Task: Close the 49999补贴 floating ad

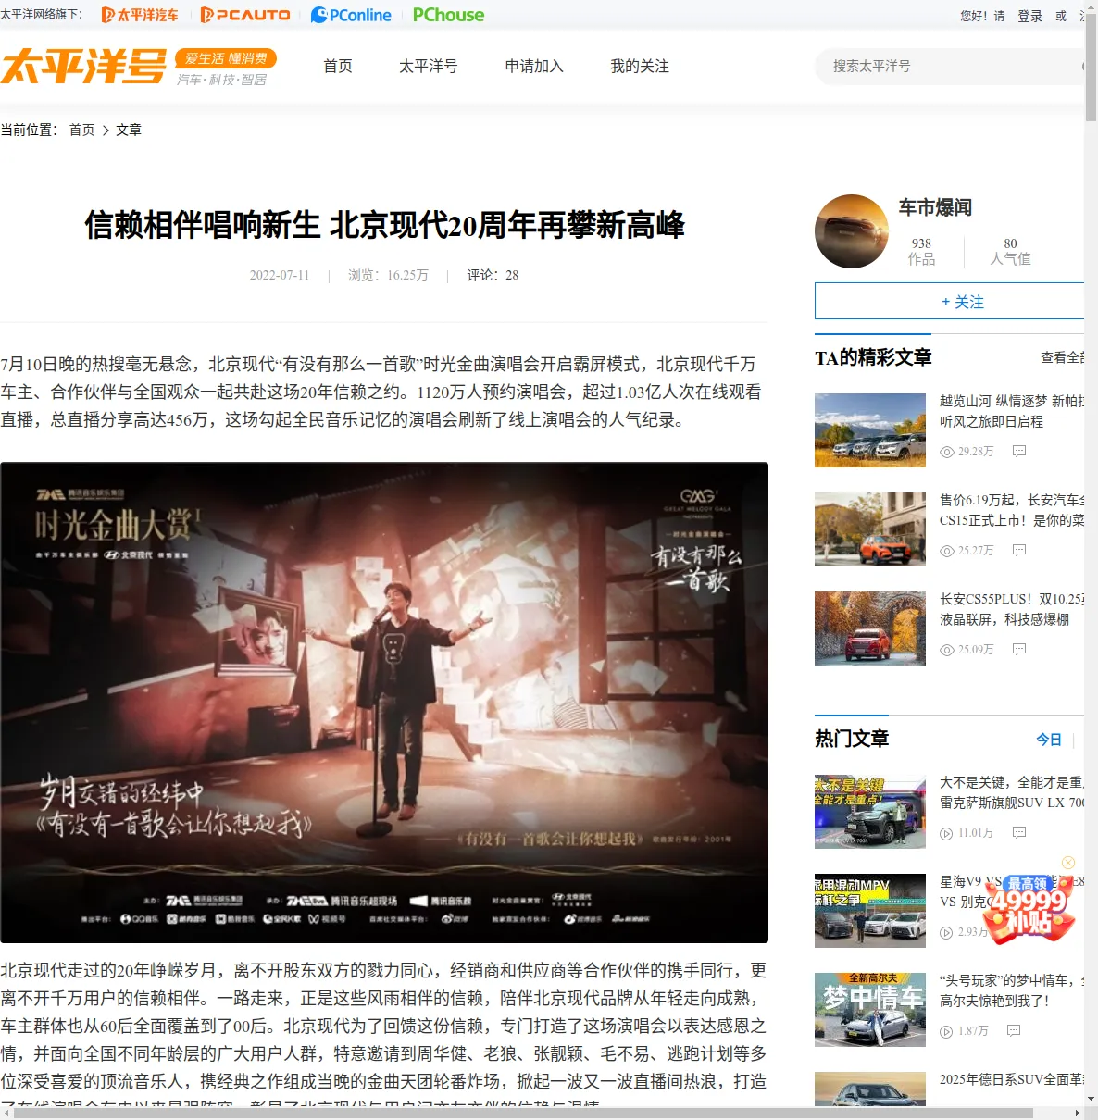Action: (1068, 863)
